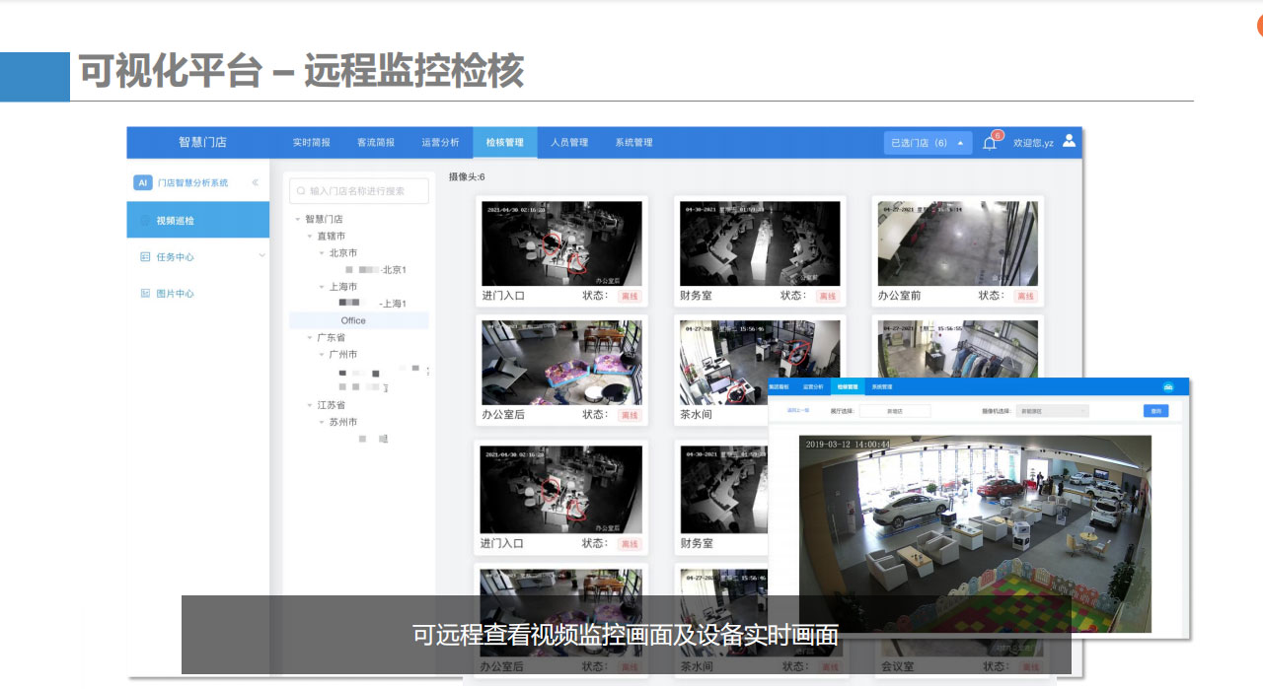Select the Office tree item
This screenshot has height=689, width=1263.
[x=353, y=320]
